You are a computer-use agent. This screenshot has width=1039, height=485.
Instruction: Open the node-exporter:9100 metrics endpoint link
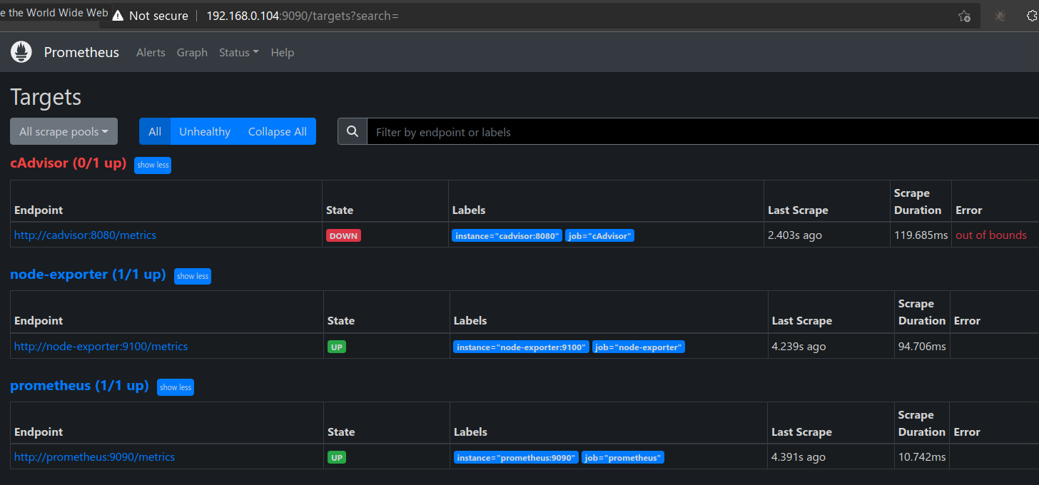pyautogui.click(x=101, y=347)
